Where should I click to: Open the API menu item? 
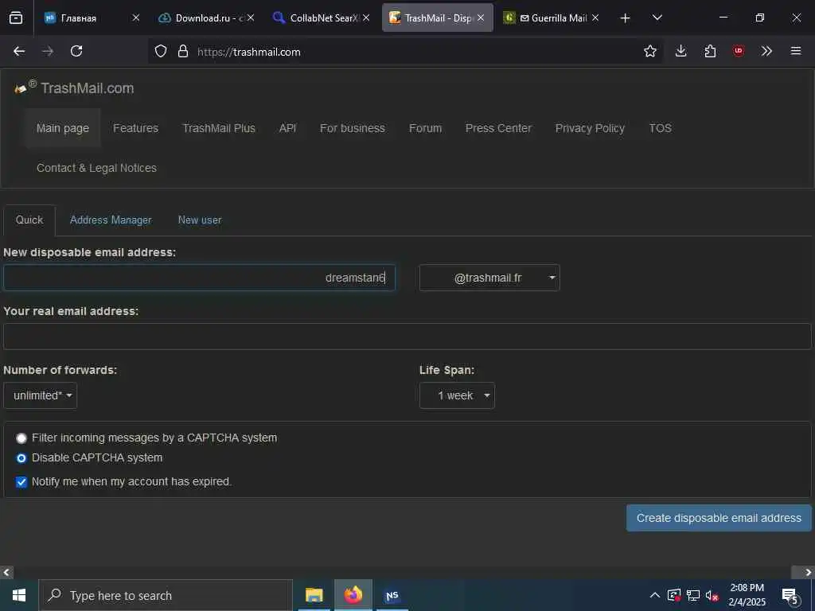pos(287,128)
